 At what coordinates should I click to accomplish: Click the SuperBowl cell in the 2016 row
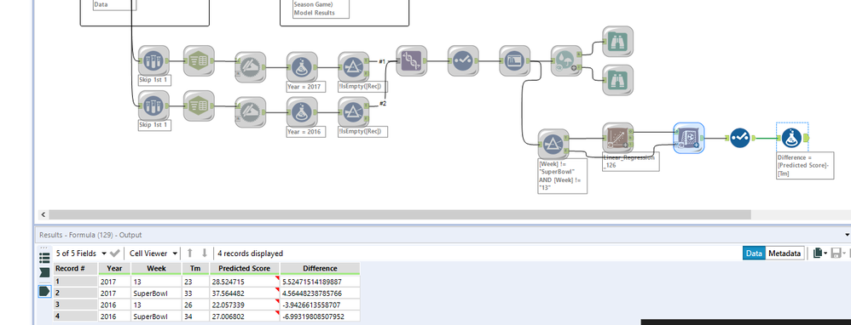coord(156,316)
